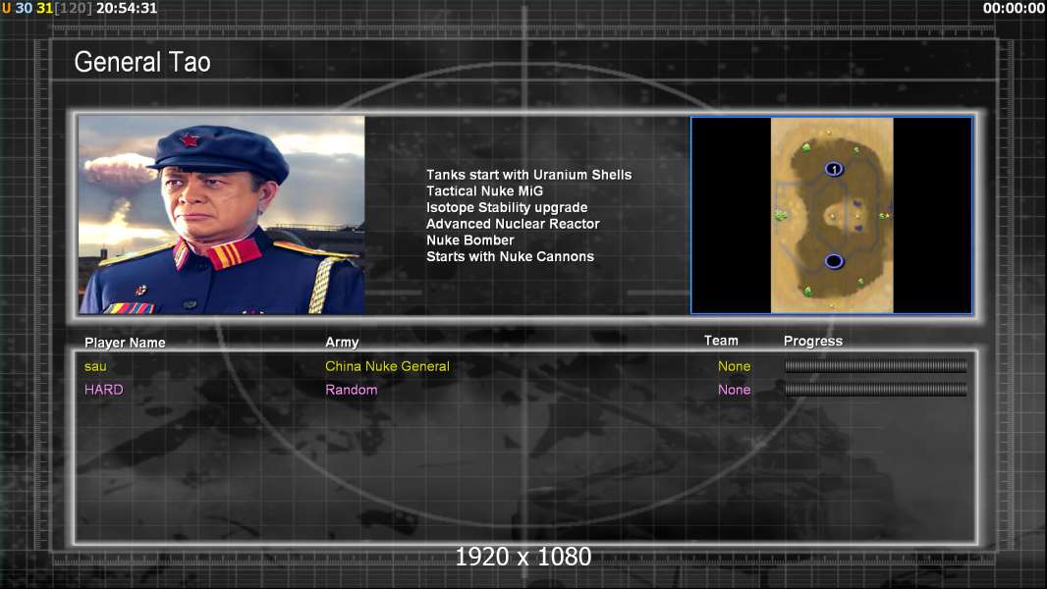The width and height of the screenshot is (1047, 589).
Task: Select player name 'HARD'
Action: click(x=103, y=390)
